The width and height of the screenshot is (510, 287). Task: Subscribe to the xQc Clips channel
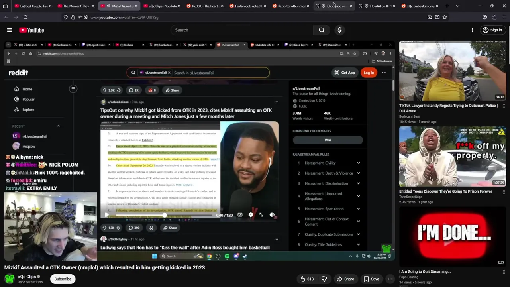pos(63,279)
